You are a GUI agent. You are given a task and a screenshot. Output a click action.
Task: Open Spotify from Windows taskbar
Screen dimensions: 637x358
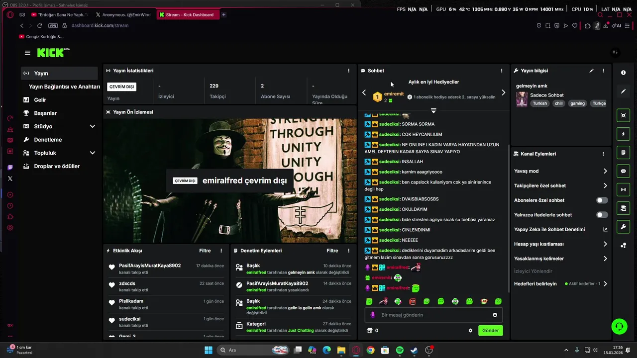tap(400, 350)
